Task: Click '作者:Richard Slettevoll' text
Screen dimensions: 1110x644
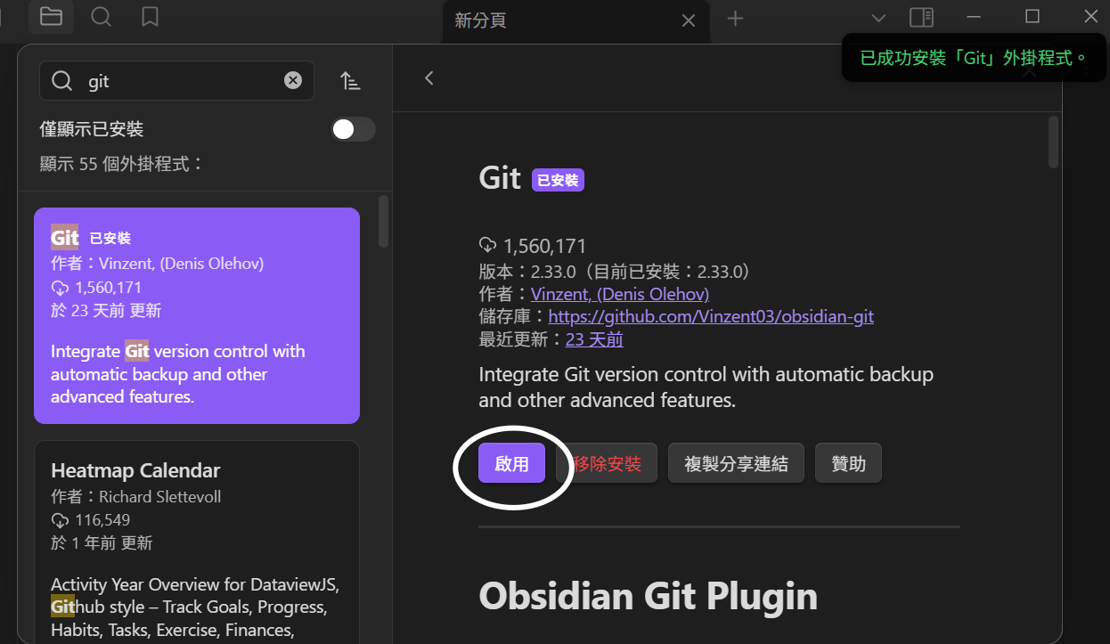Action: (x=135, y=497)
